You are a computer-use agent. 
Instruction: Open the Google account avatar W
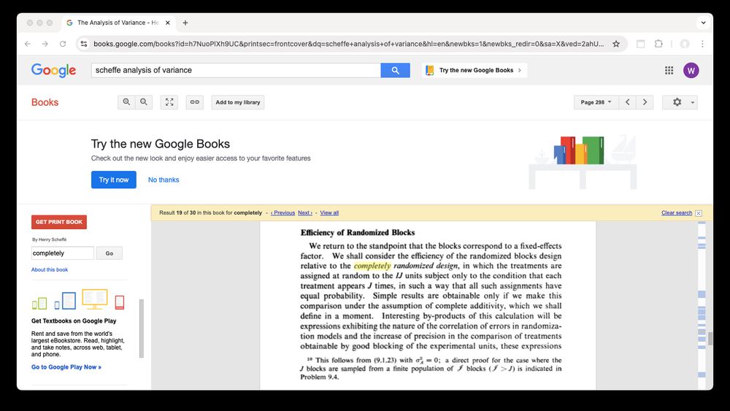click(691, 70)
